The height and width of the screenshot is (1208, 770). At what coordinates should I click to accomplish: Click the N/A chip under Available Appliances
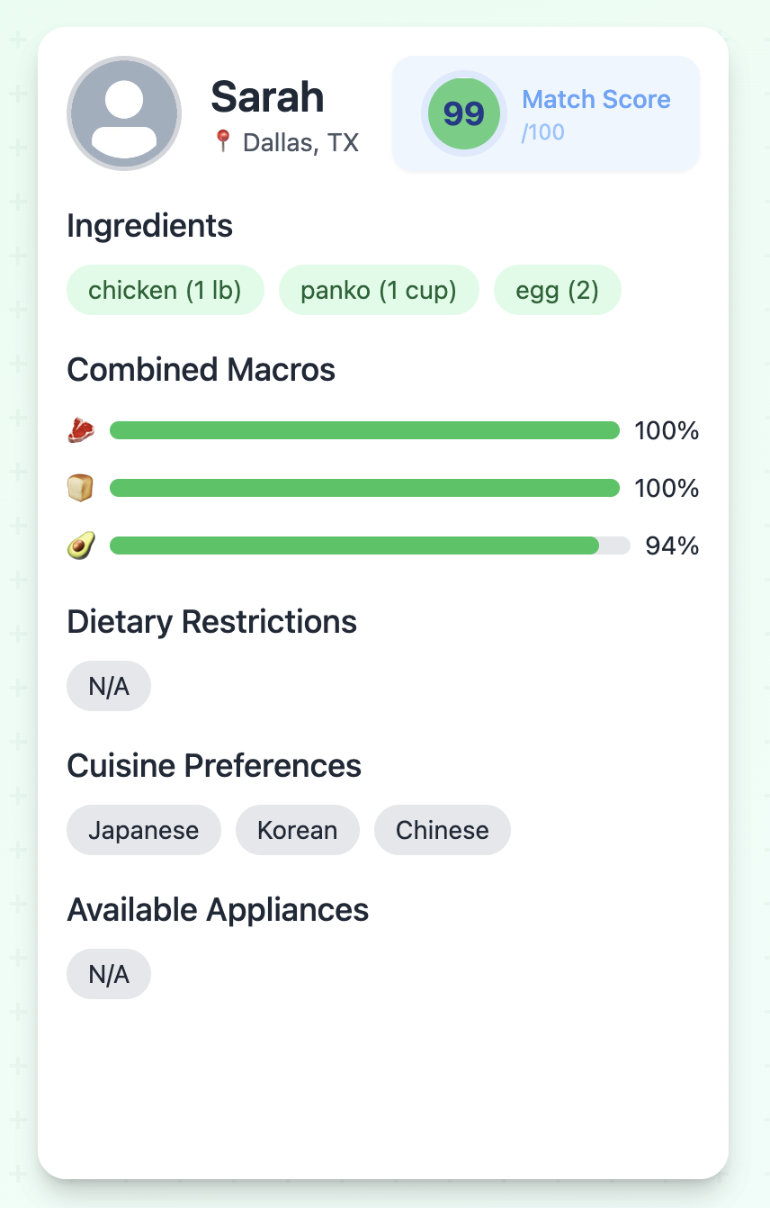coord(109,974)
